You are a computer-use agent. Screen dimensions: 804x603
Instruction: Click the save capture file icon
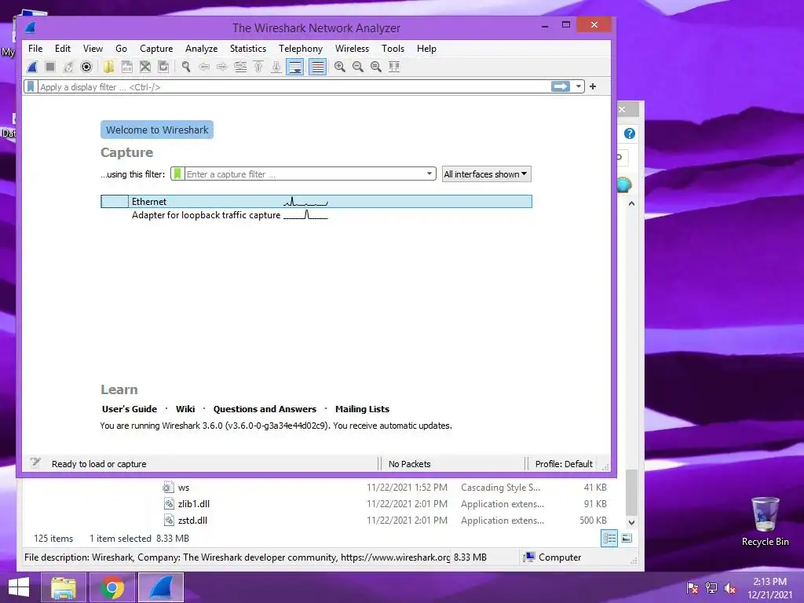pos(126,67)
